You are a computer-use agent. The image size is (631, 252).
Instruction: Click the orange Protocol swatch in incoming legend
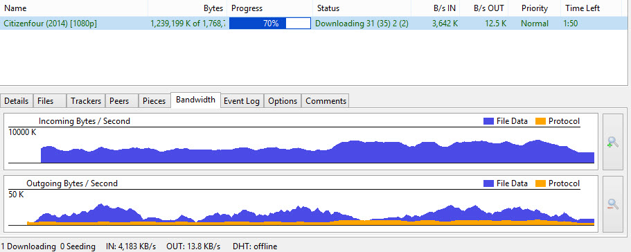click(540, 121)
